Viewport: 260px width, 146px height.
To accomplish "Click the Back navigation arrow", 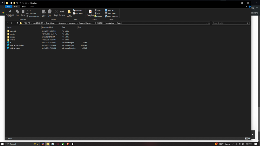I will coord(7,23).
